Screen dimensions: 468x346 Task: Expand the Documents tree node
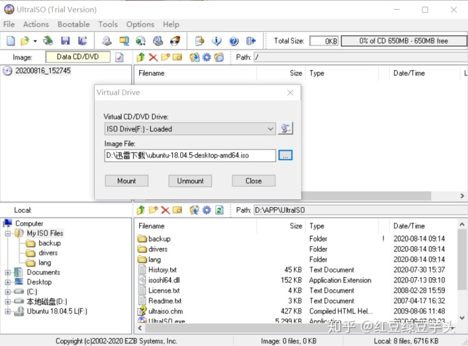pyautogui.click(x=8, y=273)
